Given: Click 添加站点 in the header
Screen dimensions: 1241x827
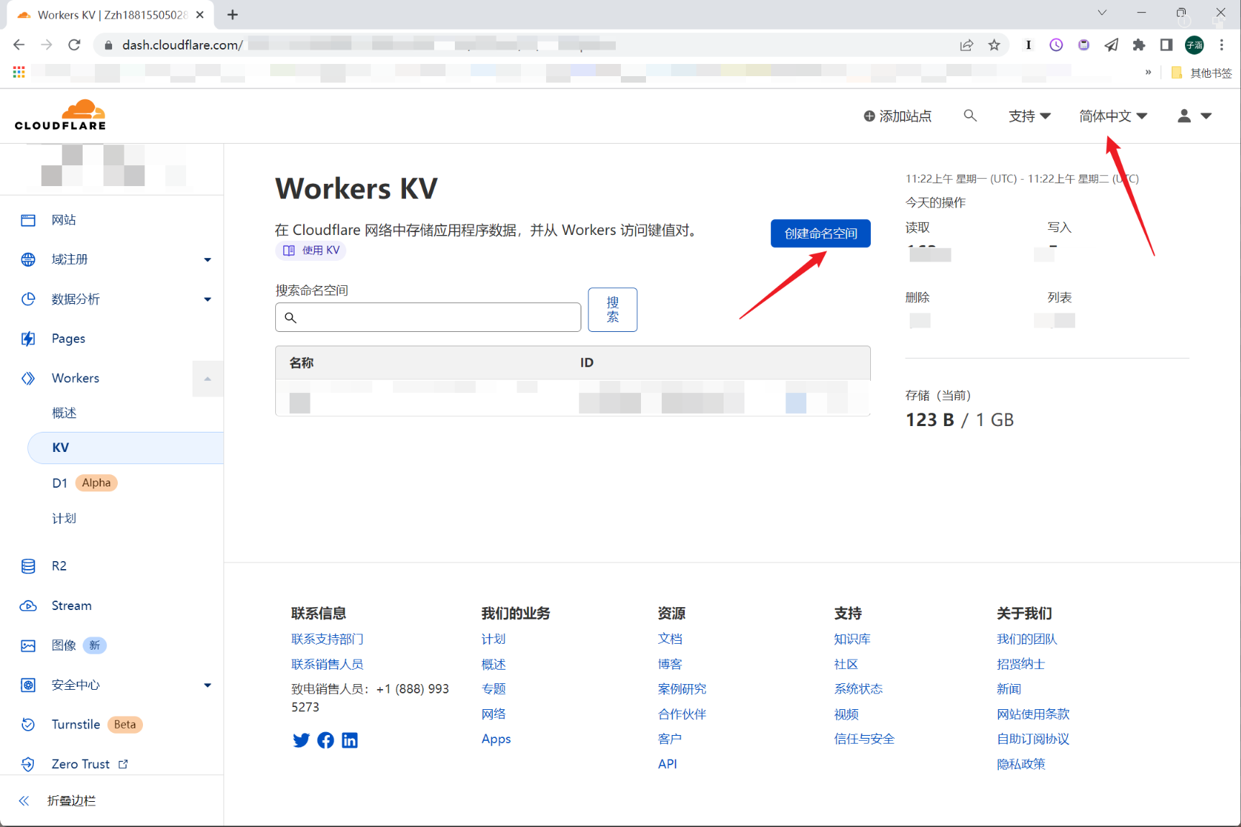Looking at the screenshot, I should point(898,116).
